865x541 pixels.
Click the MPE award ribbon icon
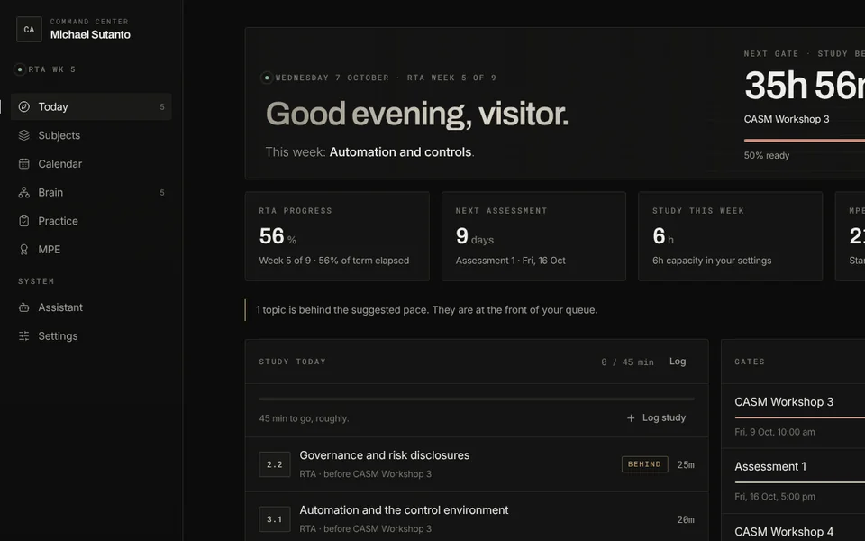23,250
